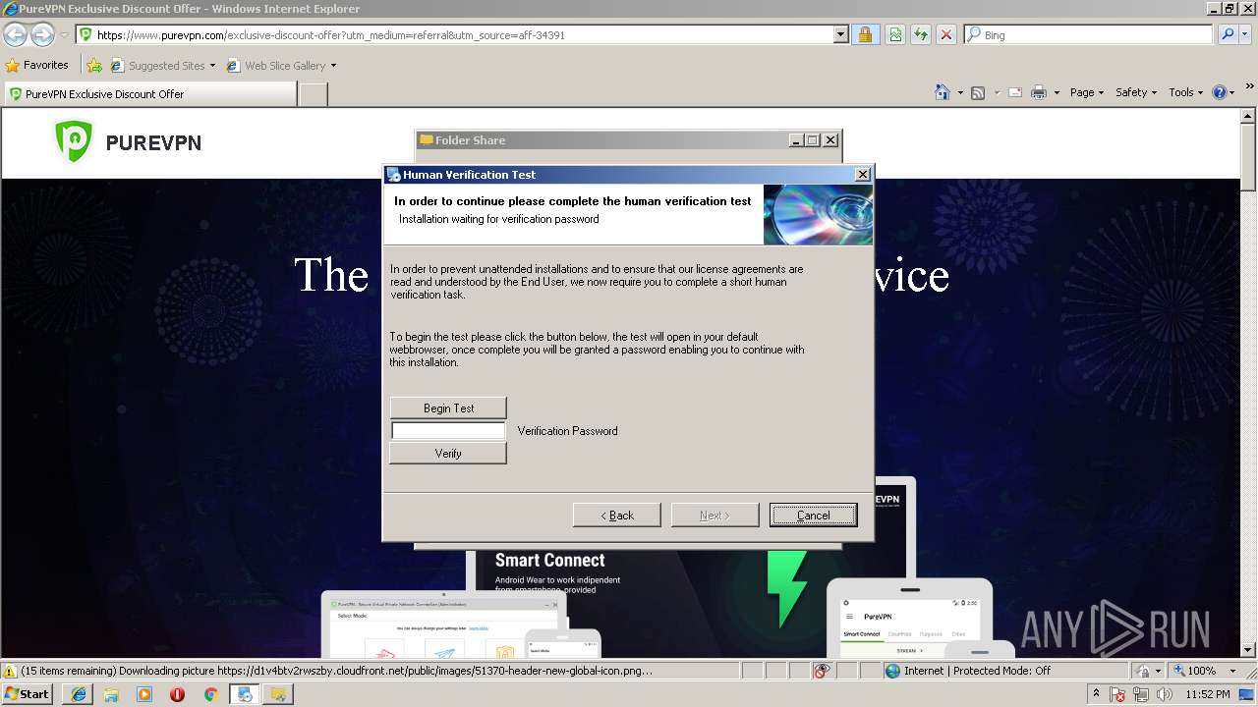
Task: Click the volume speaker tray icon
Action: [x=1163, y=694]
